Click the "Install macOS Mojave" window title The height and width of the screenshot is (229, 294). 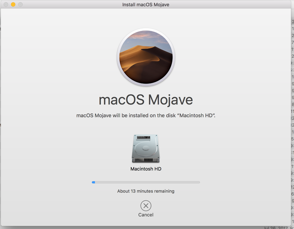[146, 4]
